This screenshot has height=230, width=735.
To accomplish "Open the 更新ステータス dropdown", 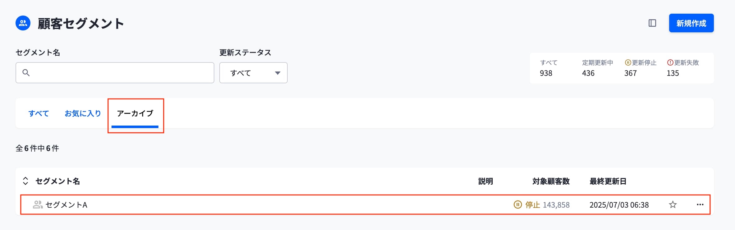I will point(253,73).
